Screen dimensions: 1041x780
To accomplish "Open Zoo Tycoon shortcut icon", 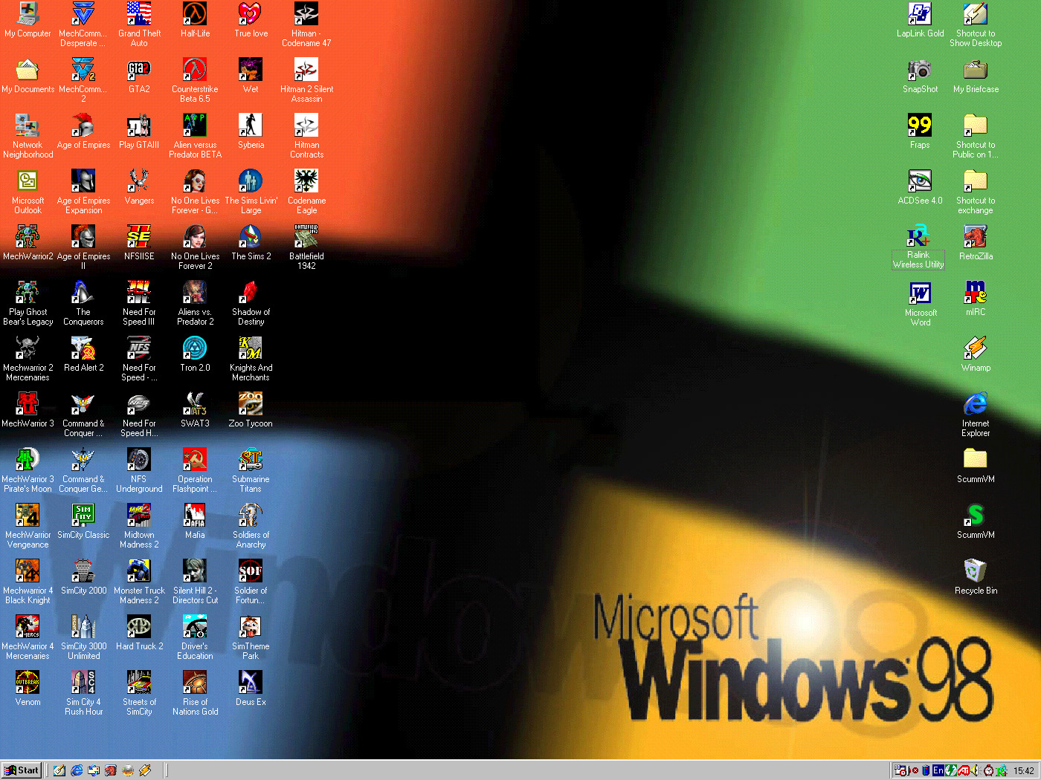I will point(251,410).
